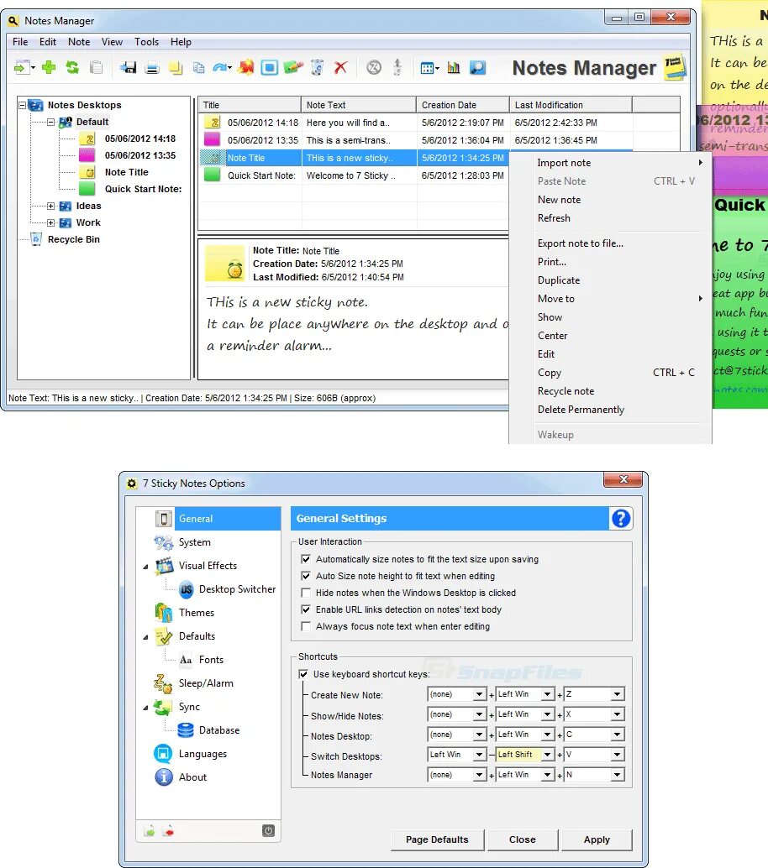The width and height of the screenshot is (768, 868).
Task: Click the yellow notes logo beside Notes Manager title
Action: click(x=675, y=68)
